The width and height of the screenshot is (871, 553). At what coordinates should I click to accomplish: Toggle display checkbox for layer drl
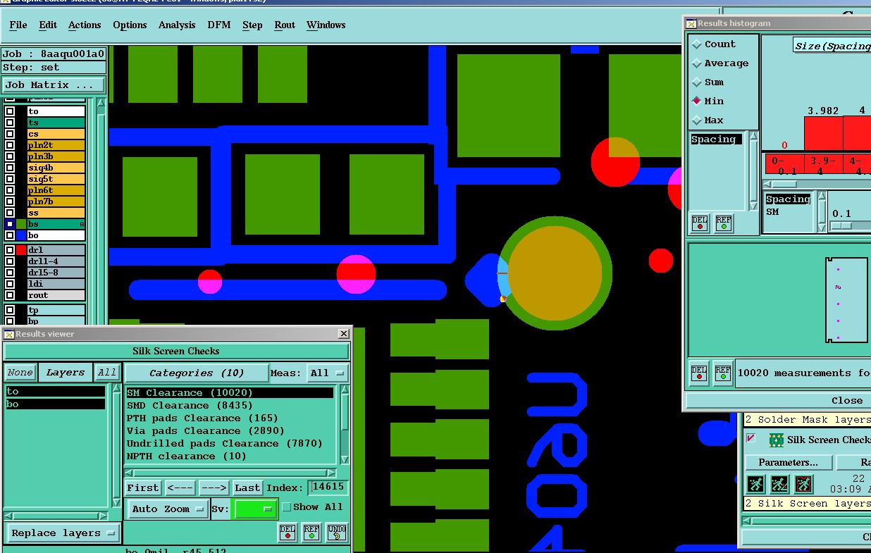tap(10, 250)
